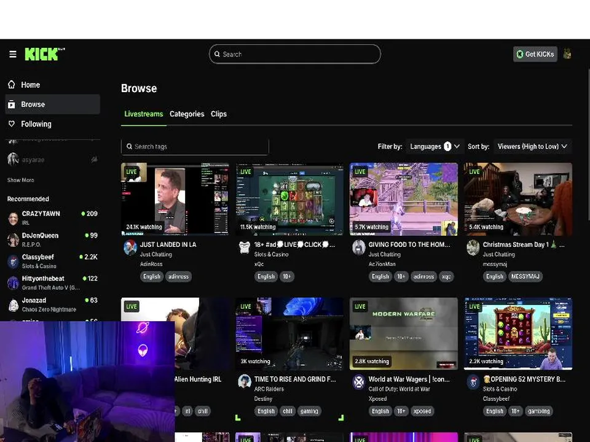Image resolution: width=590 pixels, height=442 pixels.
Task: Click Slots & Casino category under xQc
Action: (x=271, y=254)
